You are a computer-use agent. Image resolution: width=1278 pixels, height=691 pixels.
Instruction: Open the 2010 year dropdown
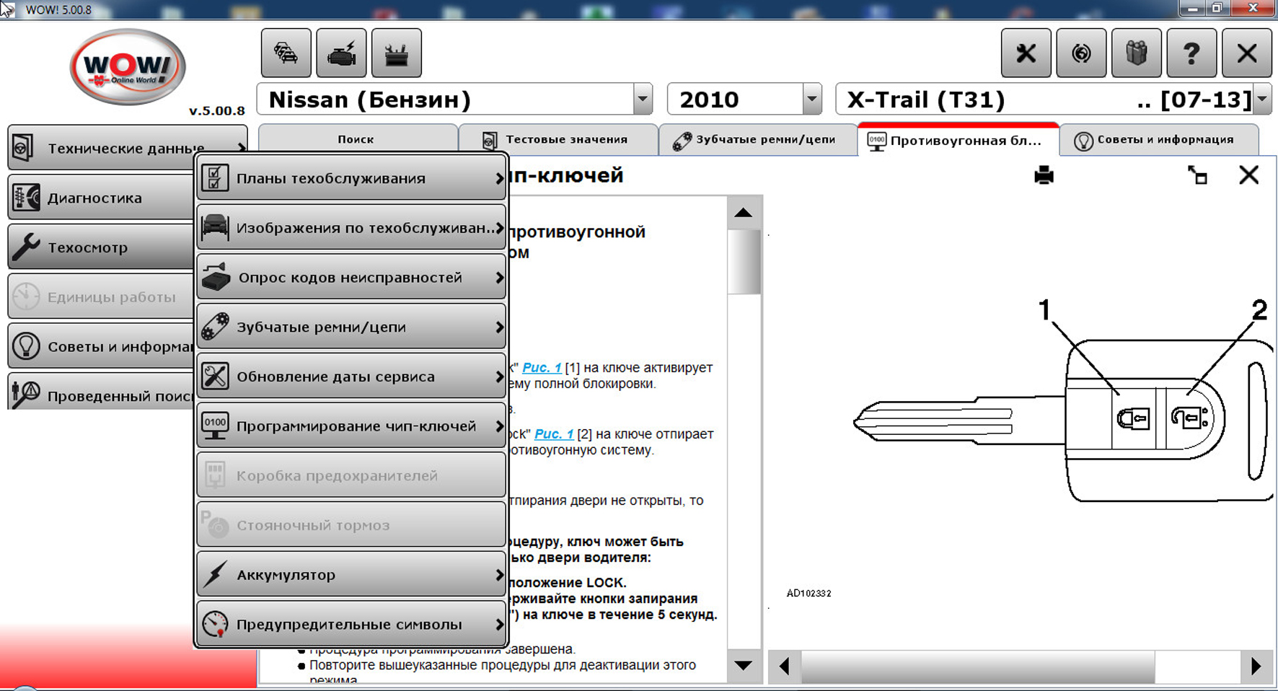pyautogui.click(x=812, y=100)
